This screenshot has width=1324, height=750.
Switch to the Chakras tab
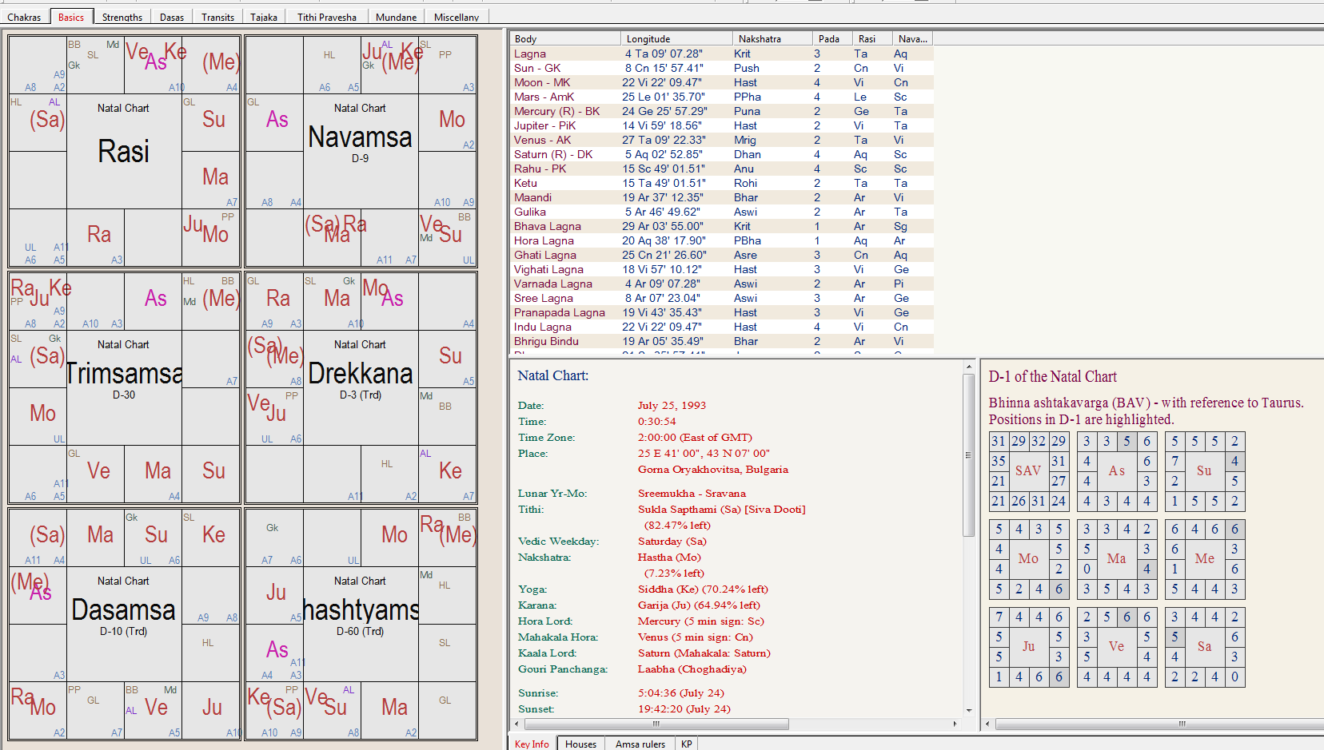(x=24, y=17)
